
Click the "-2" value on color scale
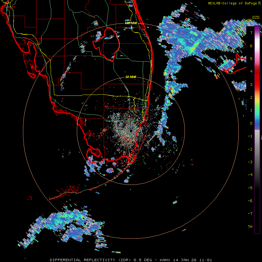(x=250, y=149)
